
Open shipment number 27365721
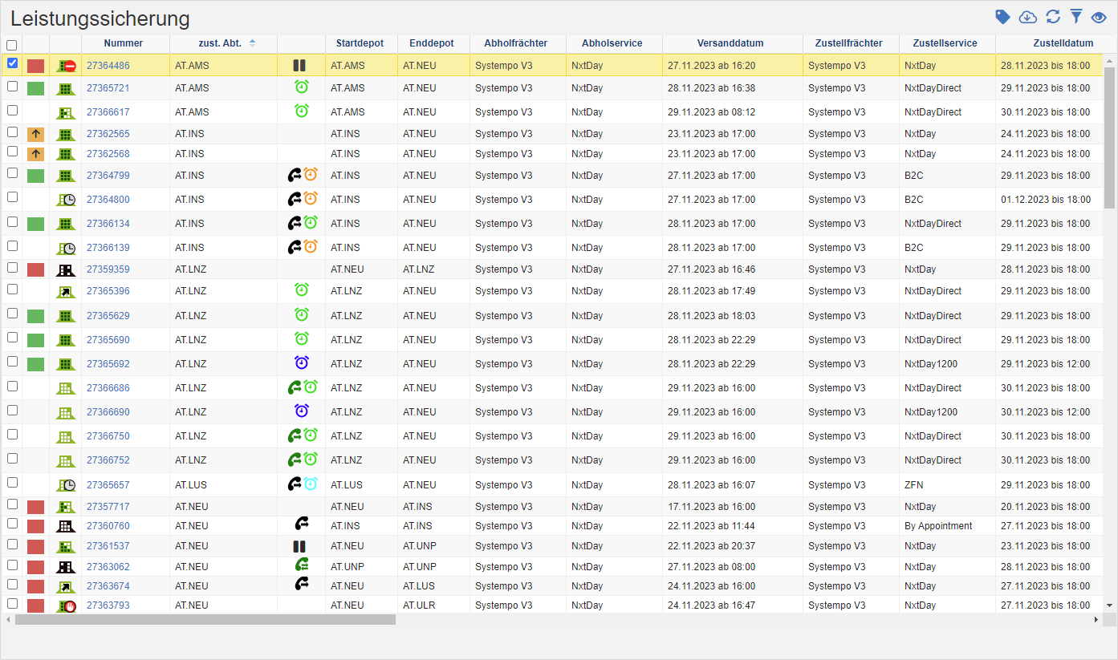tap(108, 88)
